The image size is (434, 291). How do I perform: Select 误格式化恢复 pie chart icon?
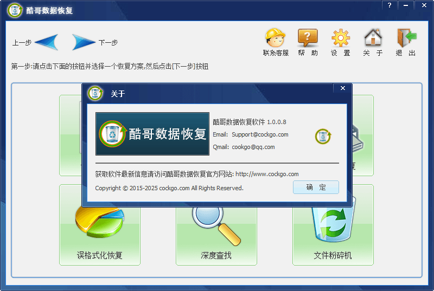[99, 223]
